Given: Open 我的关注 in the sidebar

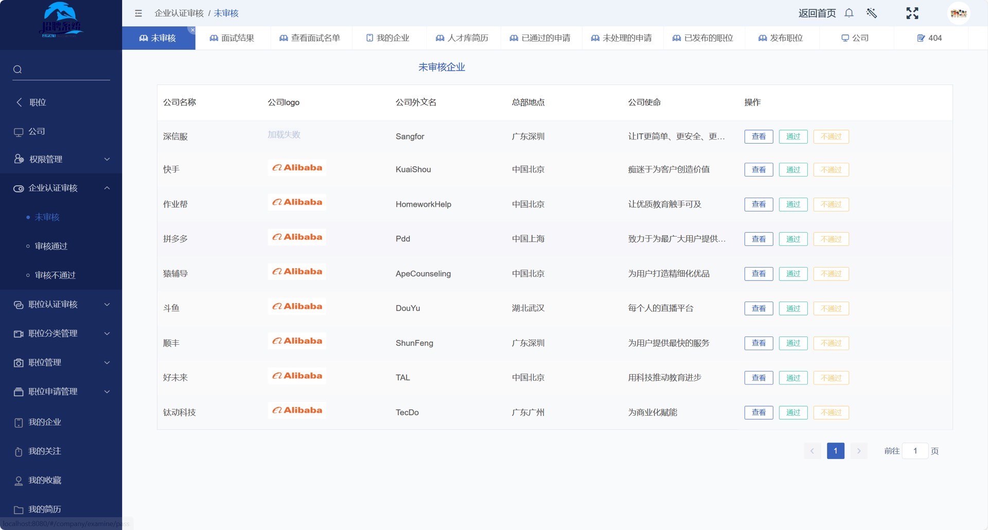Looking at the screenshot, I should click(61, 451).
